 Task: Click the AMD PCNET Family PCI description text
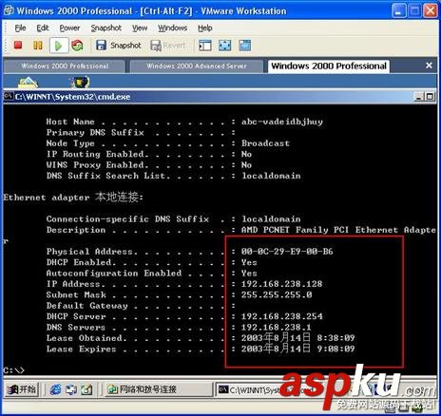click(338, 230)
